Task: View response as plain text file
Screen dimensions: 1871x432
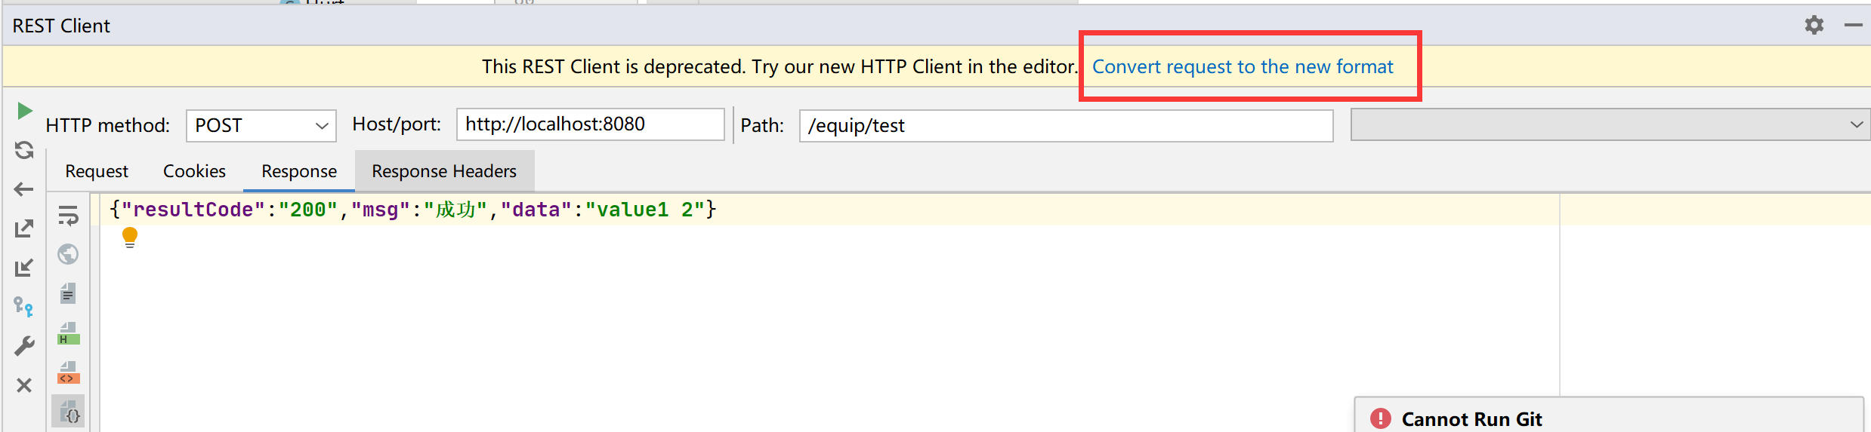Action: pyautogui.click(x=68, y=293)
